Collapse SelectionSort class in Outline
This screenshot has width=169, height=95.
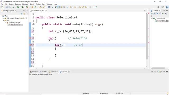[x=152, y=19]
